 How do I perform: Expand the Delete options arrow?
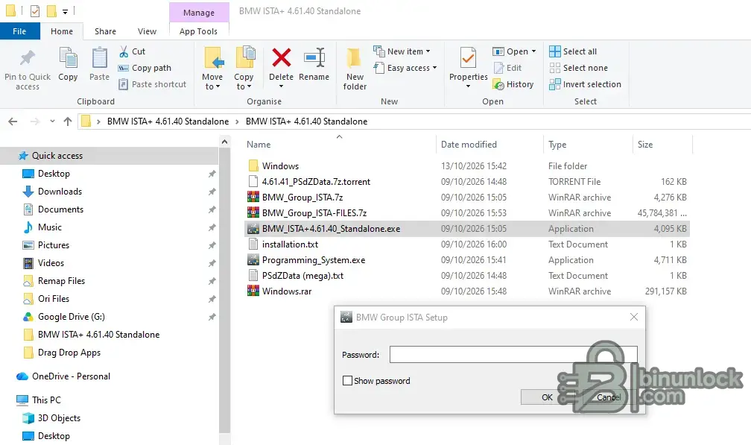tap(281, 86)
